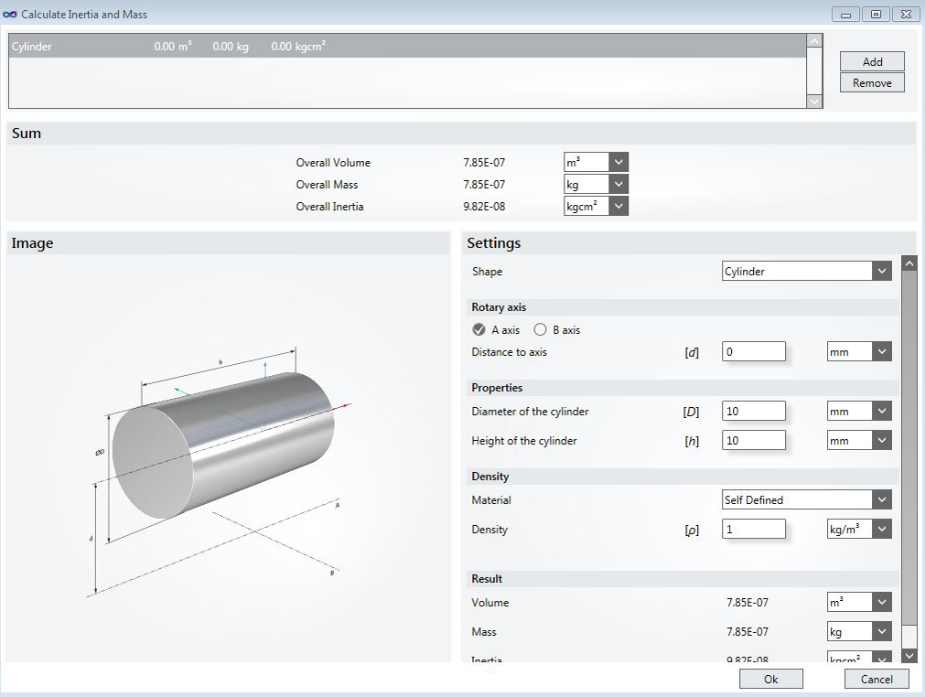The width and height of the screenshot is (925, 697).
Task: Click the list scrollbar down arrow
Action: coord(814,102)
